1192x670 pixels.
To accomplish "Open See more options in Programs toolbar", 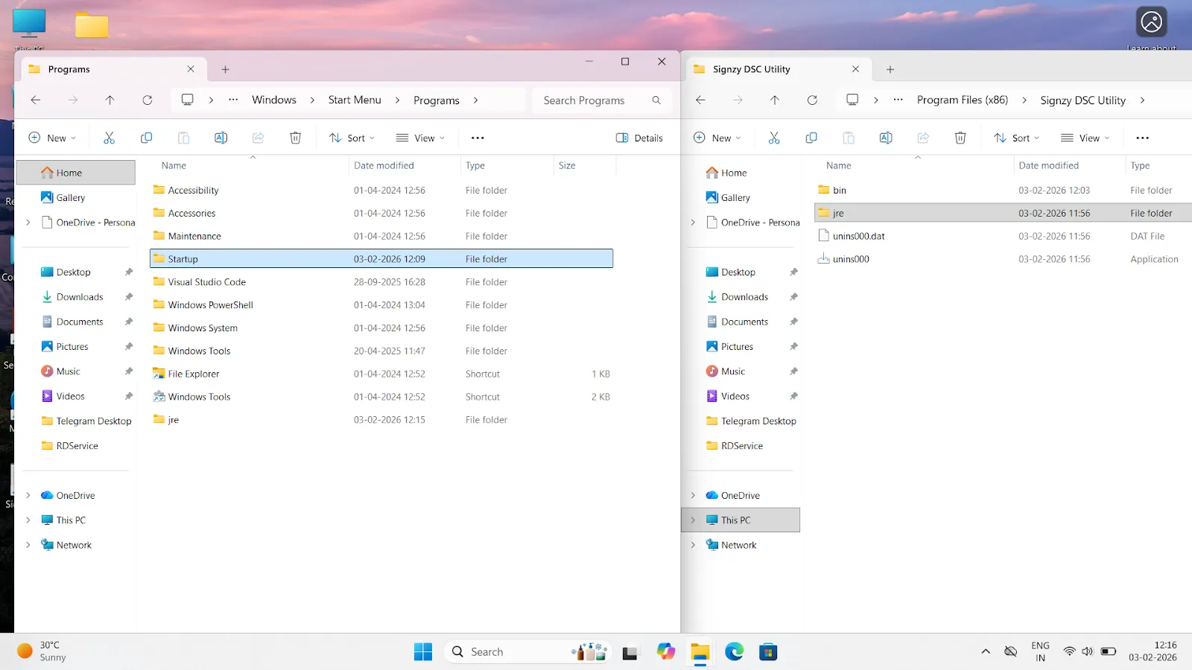I will 478,138.
